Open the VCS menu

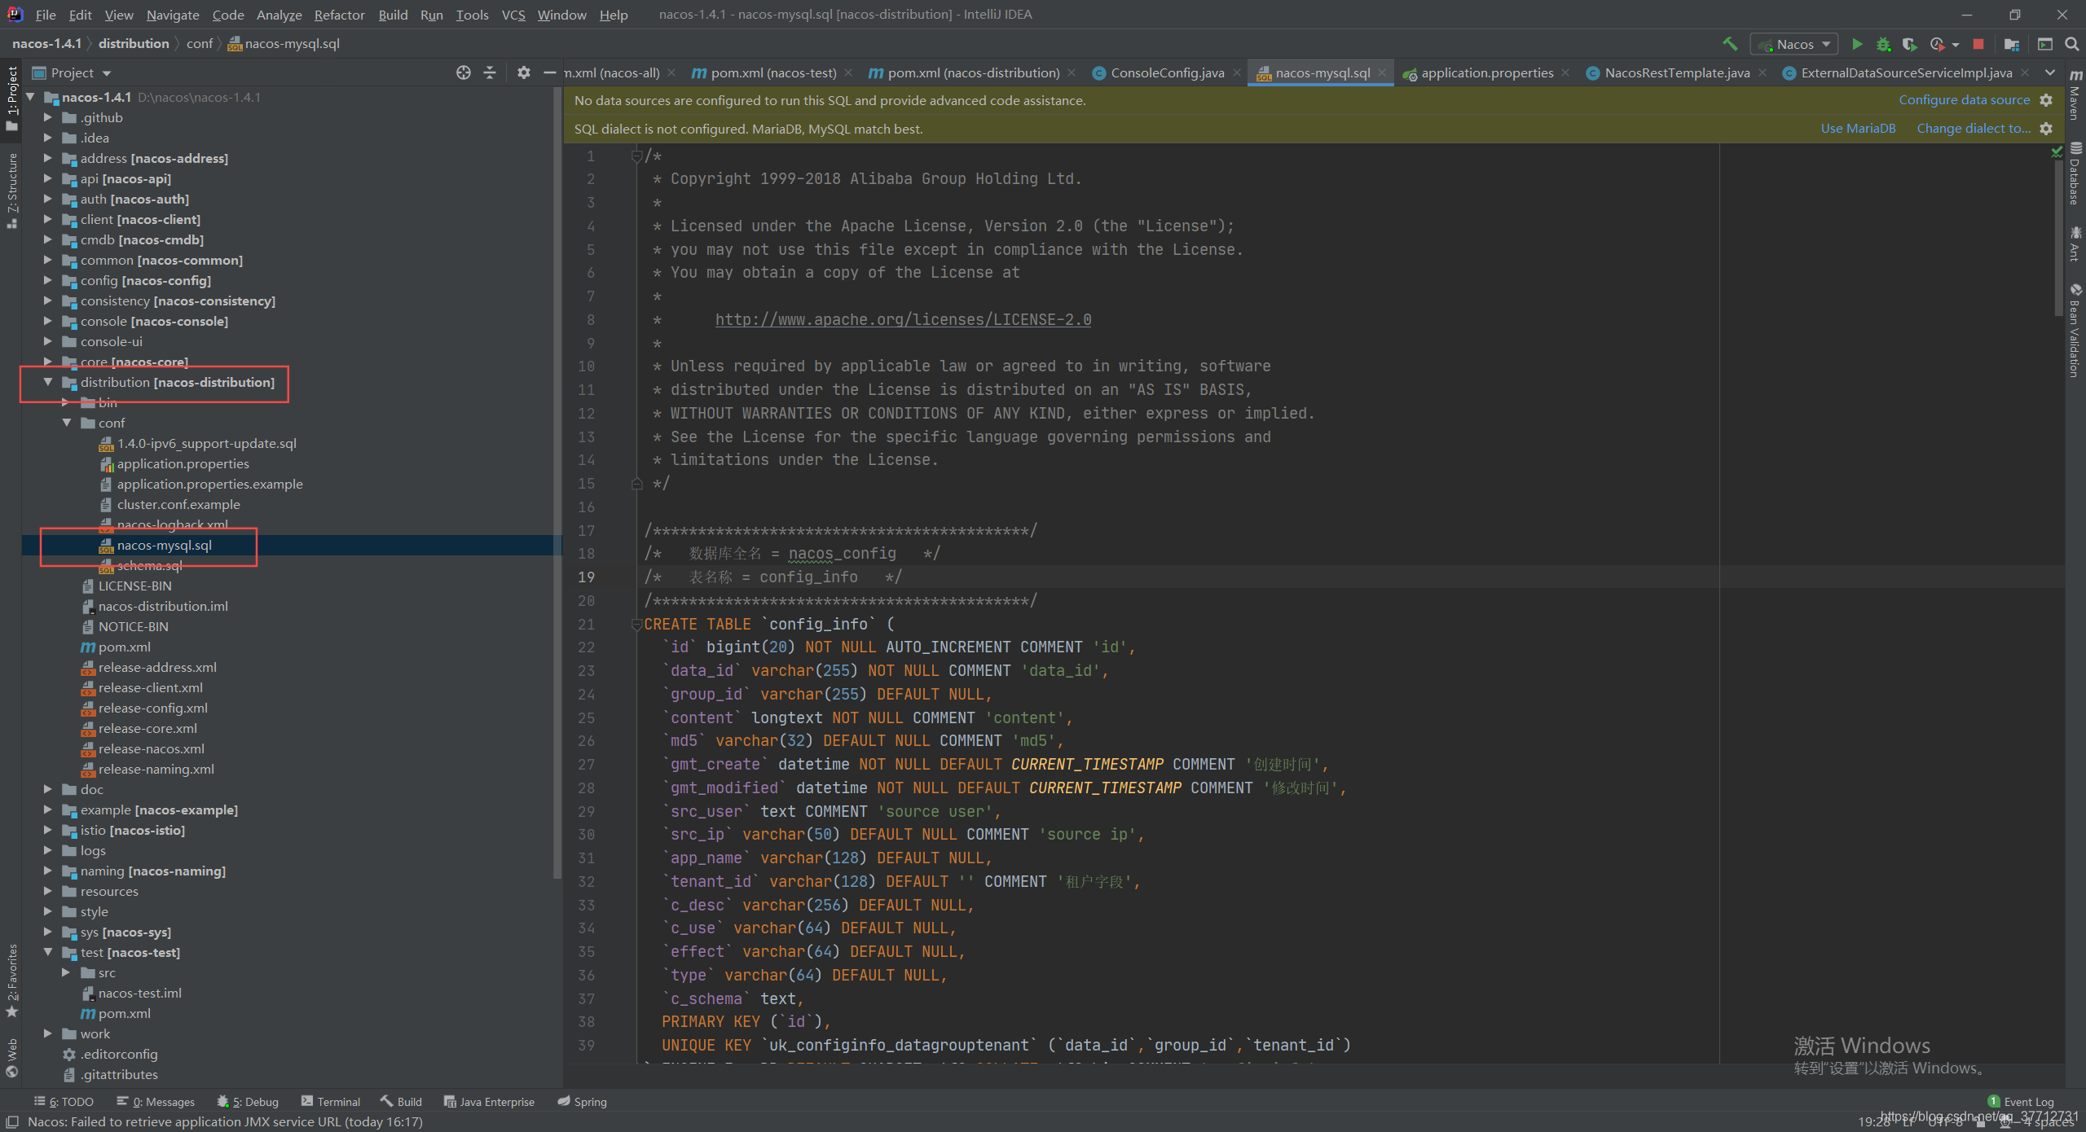click(x=513, y=15)
